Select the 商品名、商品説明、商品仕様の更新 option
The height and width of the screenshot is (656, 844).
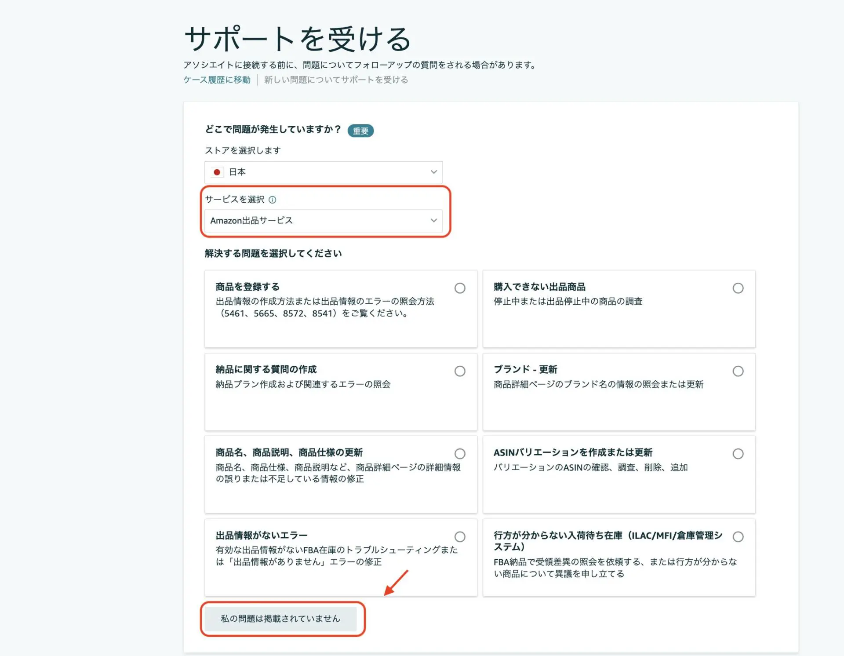coord(460,453)
